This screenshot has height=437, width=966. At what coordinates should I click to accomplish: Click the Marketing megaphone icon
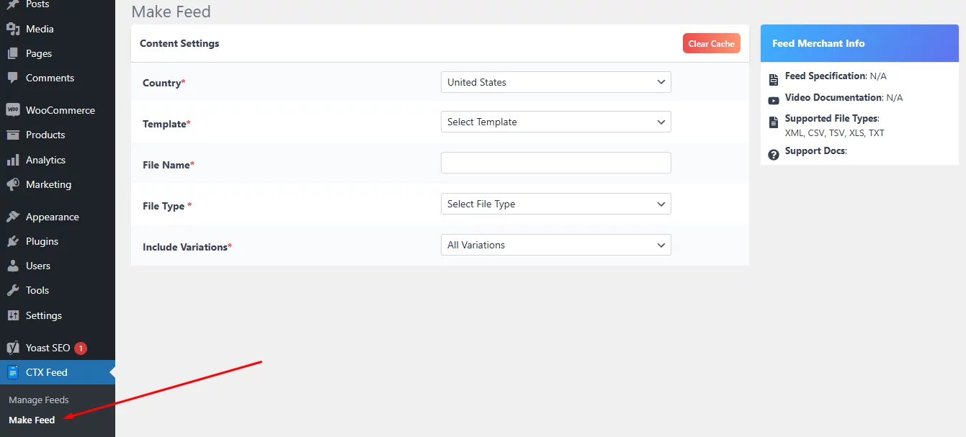click(13, 184)
